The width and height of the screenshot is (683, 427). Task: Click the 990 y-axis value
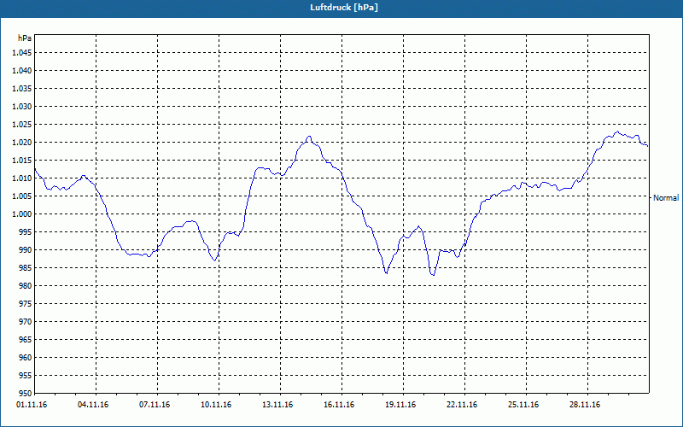(x=26, y=249)
